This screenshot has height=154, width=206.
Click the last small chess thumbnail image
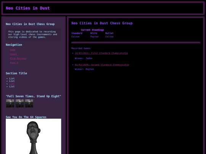[x=29, y=103]
